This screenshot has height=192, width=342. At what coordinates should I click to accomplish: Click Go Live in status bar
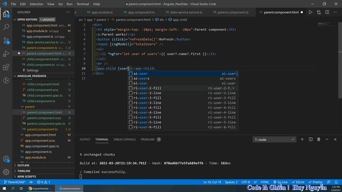pos(280,182)
